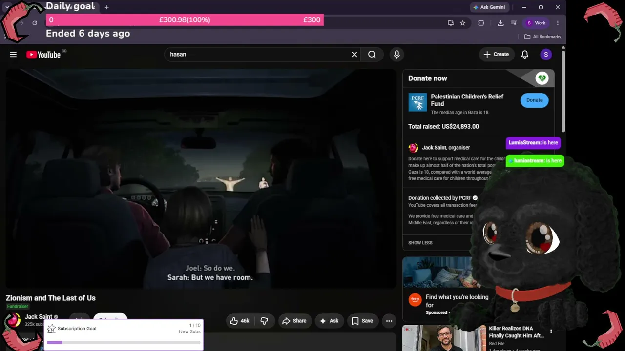This screenshot has height=351, width=625.
Task: Click 'Jack Saint, organiser' text
Action: tap(446, 148)
